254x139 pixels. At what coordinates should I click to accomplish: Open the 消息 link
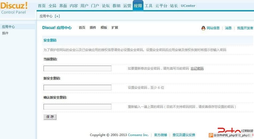pos(228,28)
